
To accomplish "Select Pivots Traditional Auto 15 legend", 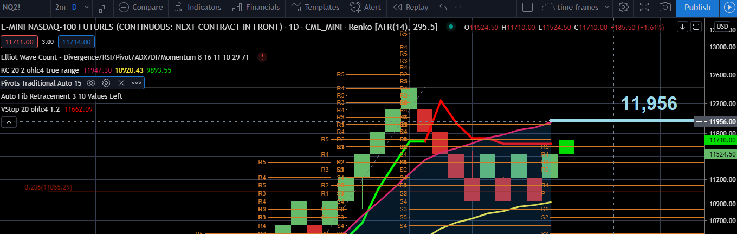I will (41, 83).
